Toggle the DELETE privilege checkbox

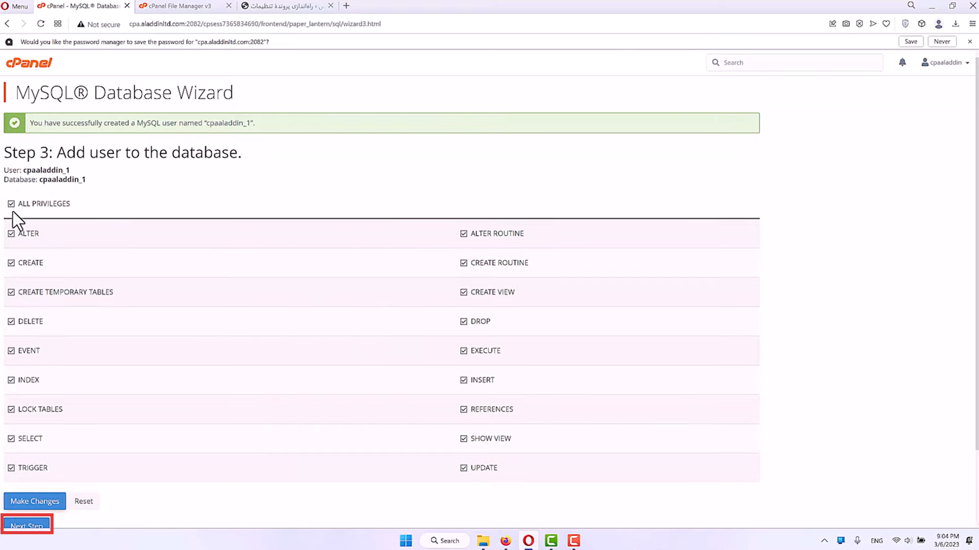[11, 322]
